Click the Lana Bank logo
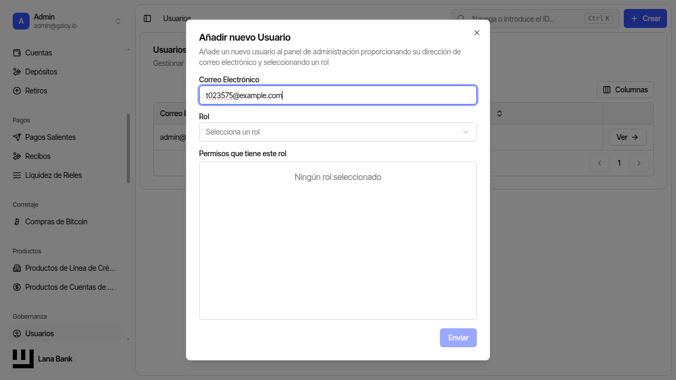This screenshot has width=676, height=380. click(x=23, y=359)
